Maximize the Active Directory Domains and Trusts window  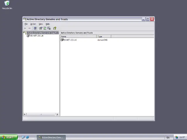pyautogui.click(x=148, y=19)
